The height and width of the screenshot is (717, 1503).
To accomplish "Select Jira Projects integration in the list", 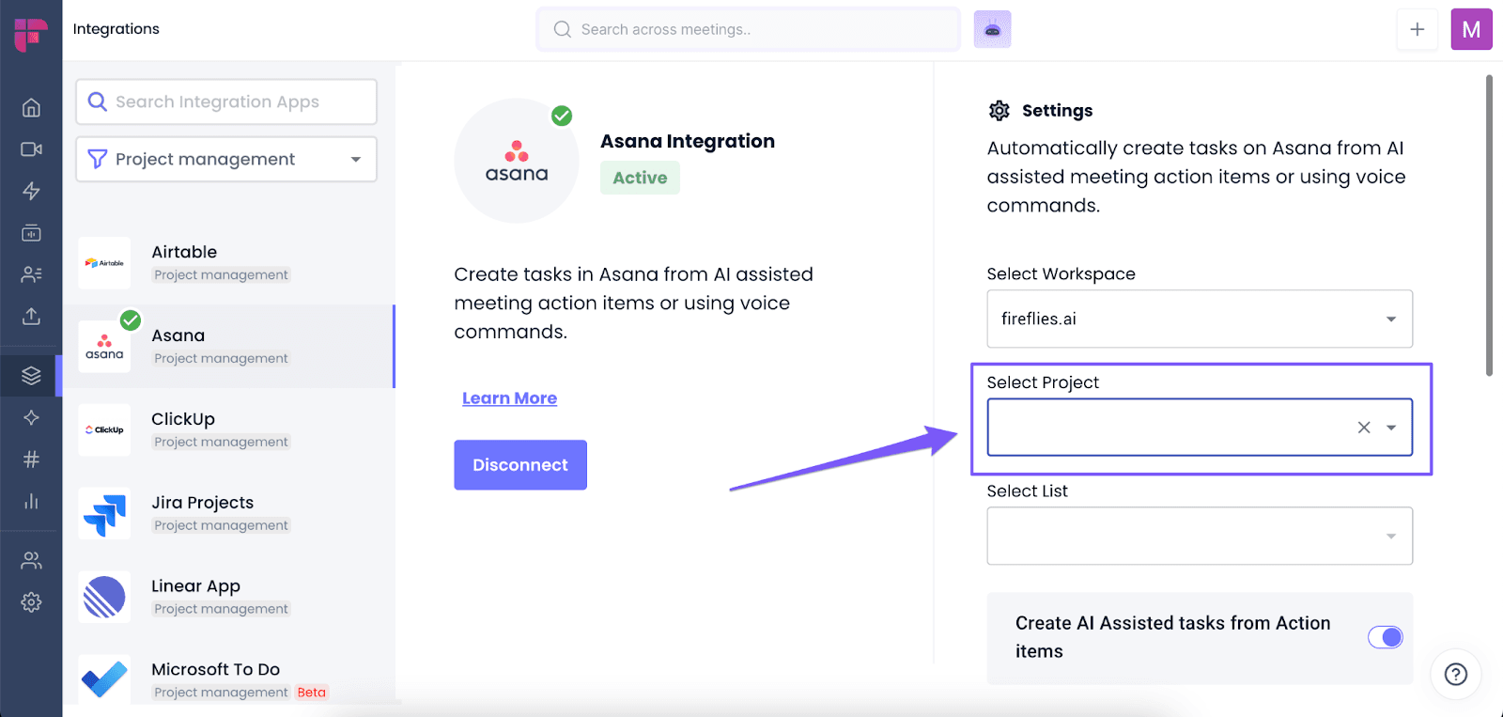I will pos(228,513).
